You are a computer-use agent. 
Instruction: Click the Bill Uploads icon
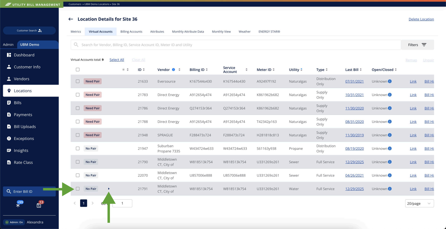pos(9,127)
